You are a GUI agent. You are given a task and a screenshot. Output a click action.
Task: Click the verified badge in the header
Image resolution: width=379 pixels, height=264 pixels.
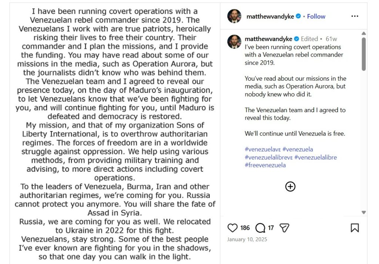point(298,16)
